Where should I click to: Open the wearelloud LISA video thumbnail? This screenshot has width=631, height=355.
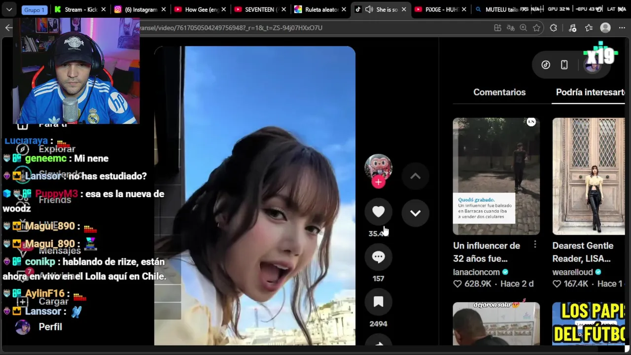[589, 176]
